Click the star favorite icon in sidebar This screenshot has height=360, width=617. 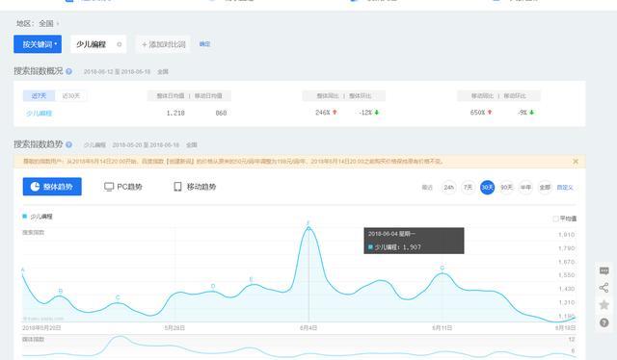point(604,305)
